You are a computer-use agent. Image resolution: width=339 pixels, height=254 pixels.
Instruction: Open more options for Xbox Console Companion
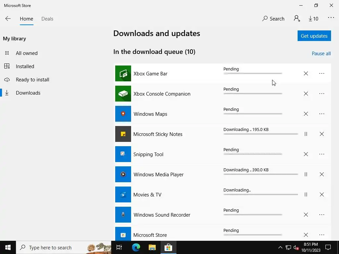322,94
